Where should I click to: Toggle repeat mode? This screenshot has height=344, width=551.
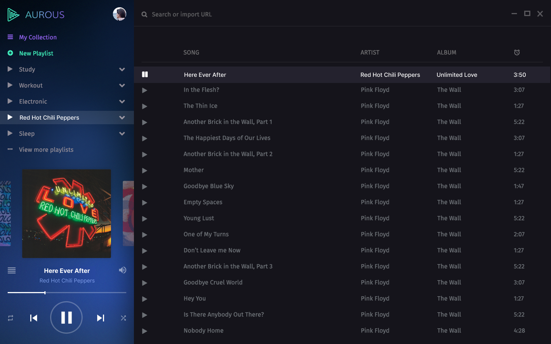coord(10,318)
